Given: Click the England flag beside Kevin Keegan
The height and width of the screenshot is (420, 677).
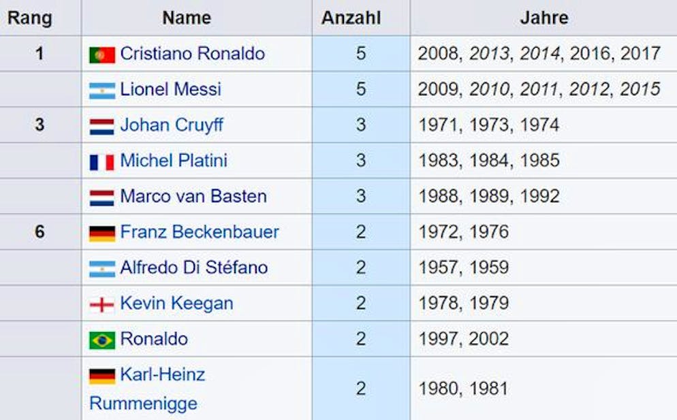Looking at the screenshot, I should tap(101, 304).
